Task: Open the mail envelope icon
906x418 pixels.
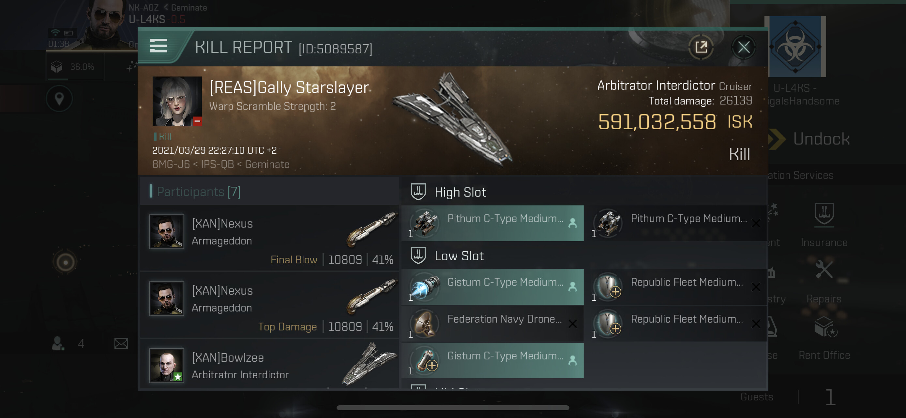Action: click(121, 343)
